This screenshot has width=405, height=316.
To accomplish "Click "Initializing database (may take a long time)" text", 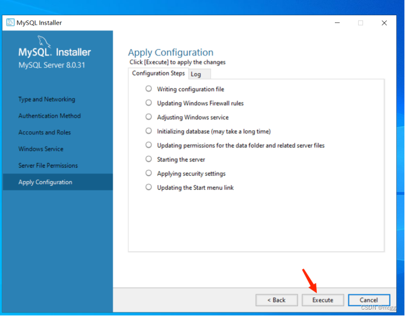I will click(x=214, y=131).
